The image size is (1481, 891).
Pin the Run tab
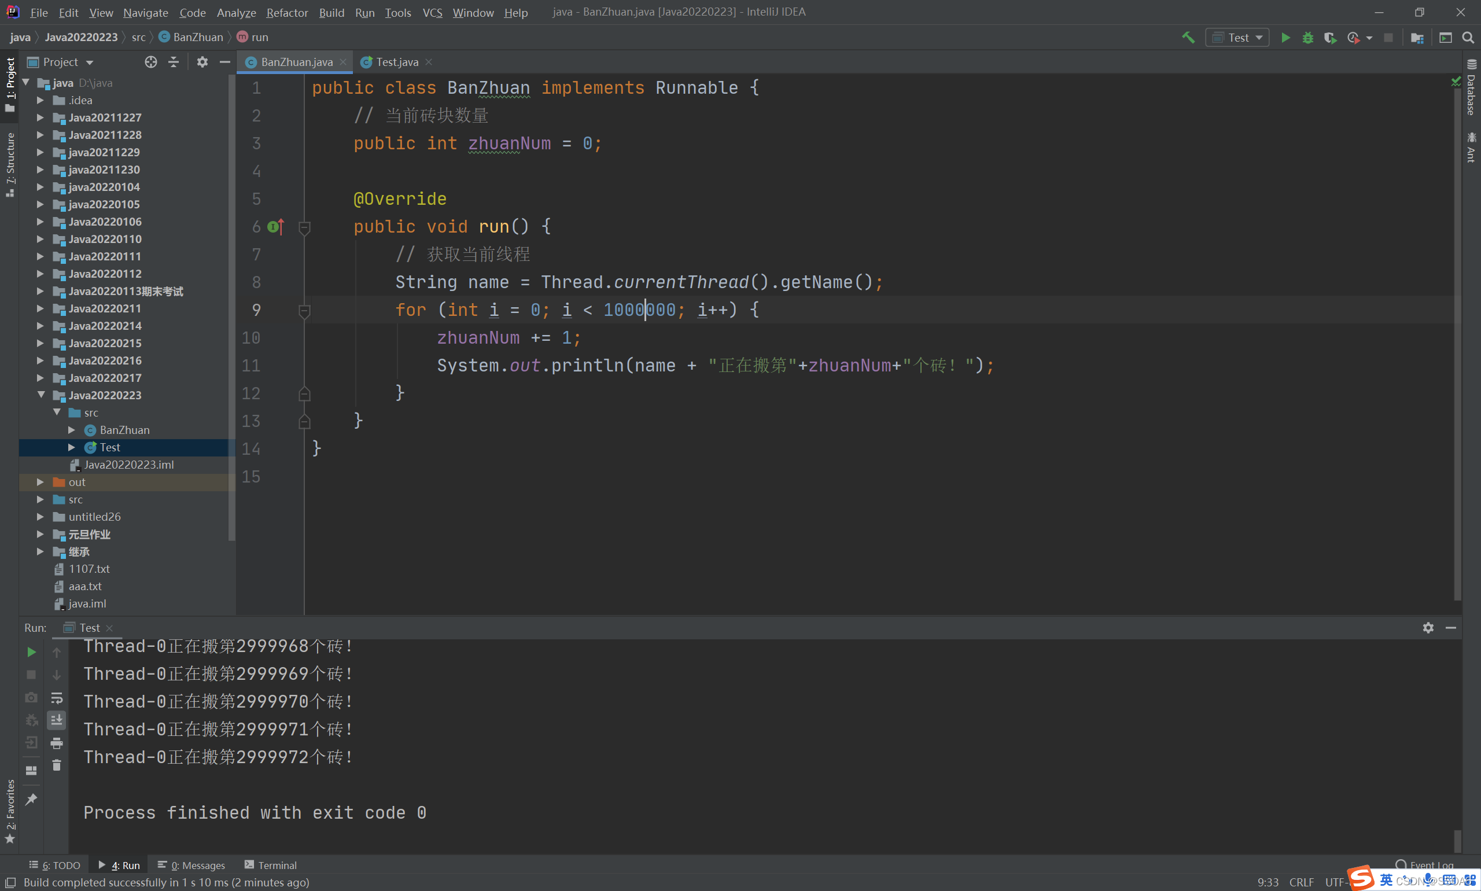tap(31, 799)
